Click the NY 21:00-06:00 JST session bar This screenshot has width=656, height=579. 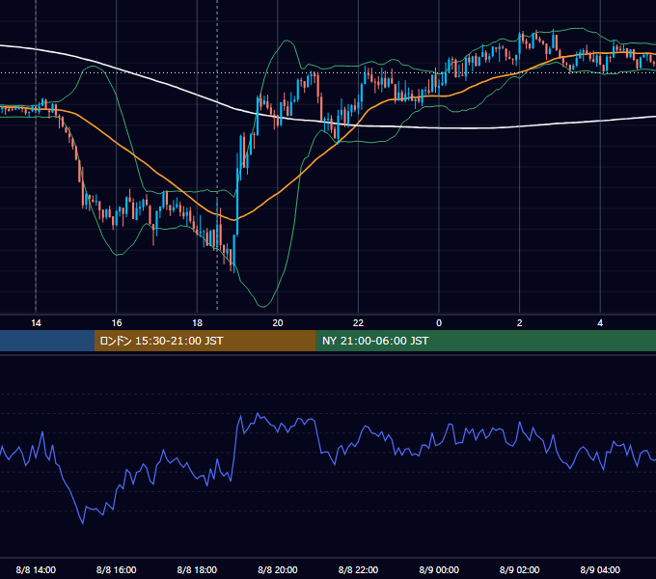point(485,341)
